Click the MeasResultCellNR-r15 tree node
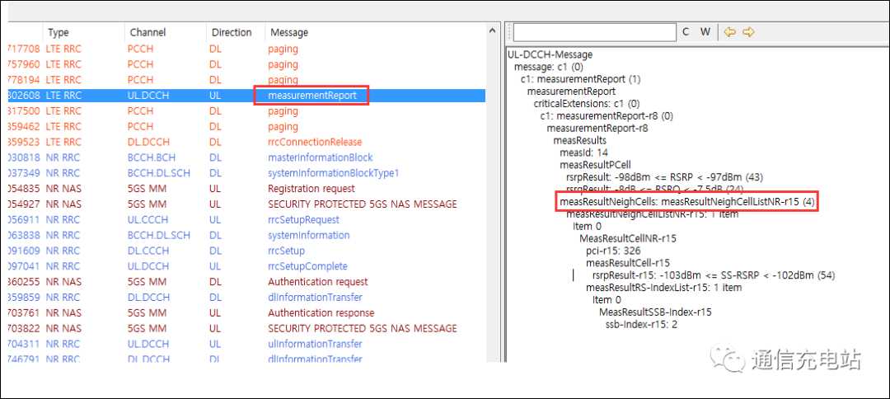 [x=628, y=238]
